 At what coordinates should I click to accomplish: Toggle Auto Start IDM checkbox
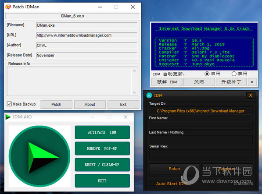152,183
